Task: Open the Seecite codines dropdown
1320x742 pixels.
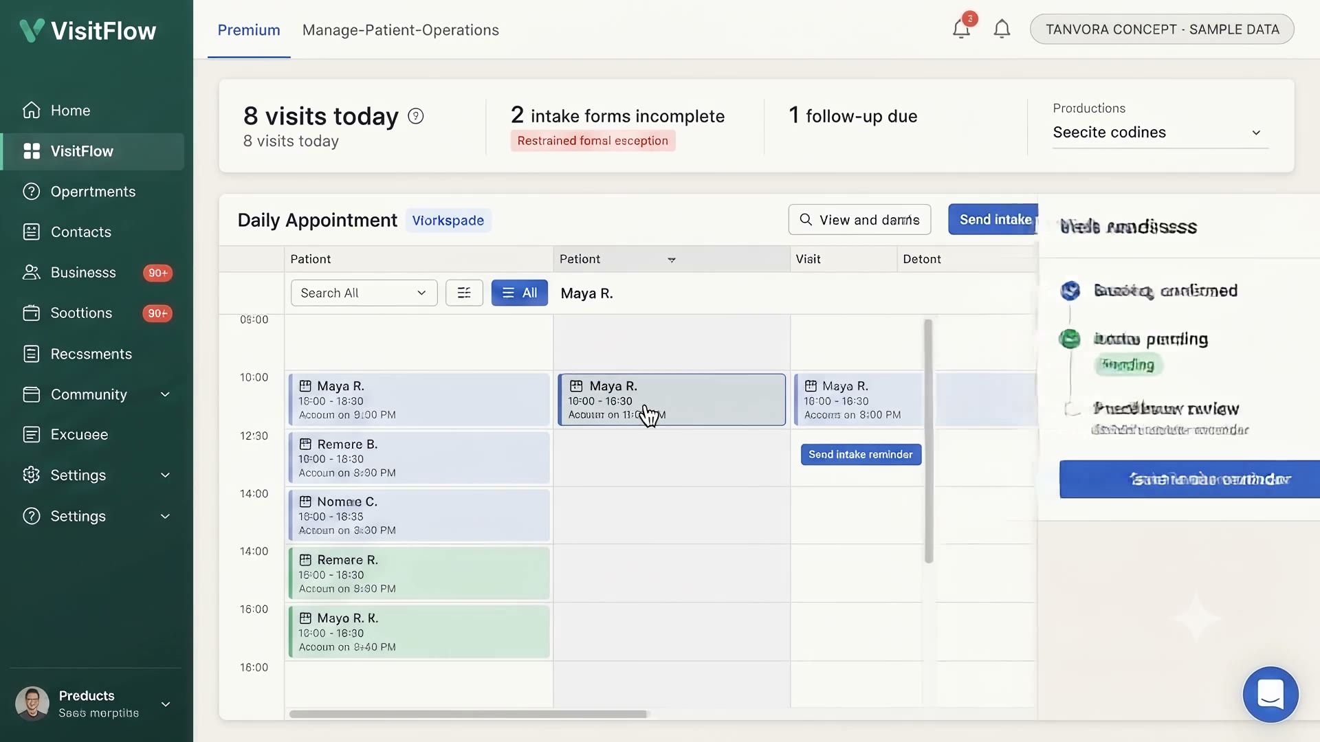Action: 1160,133
